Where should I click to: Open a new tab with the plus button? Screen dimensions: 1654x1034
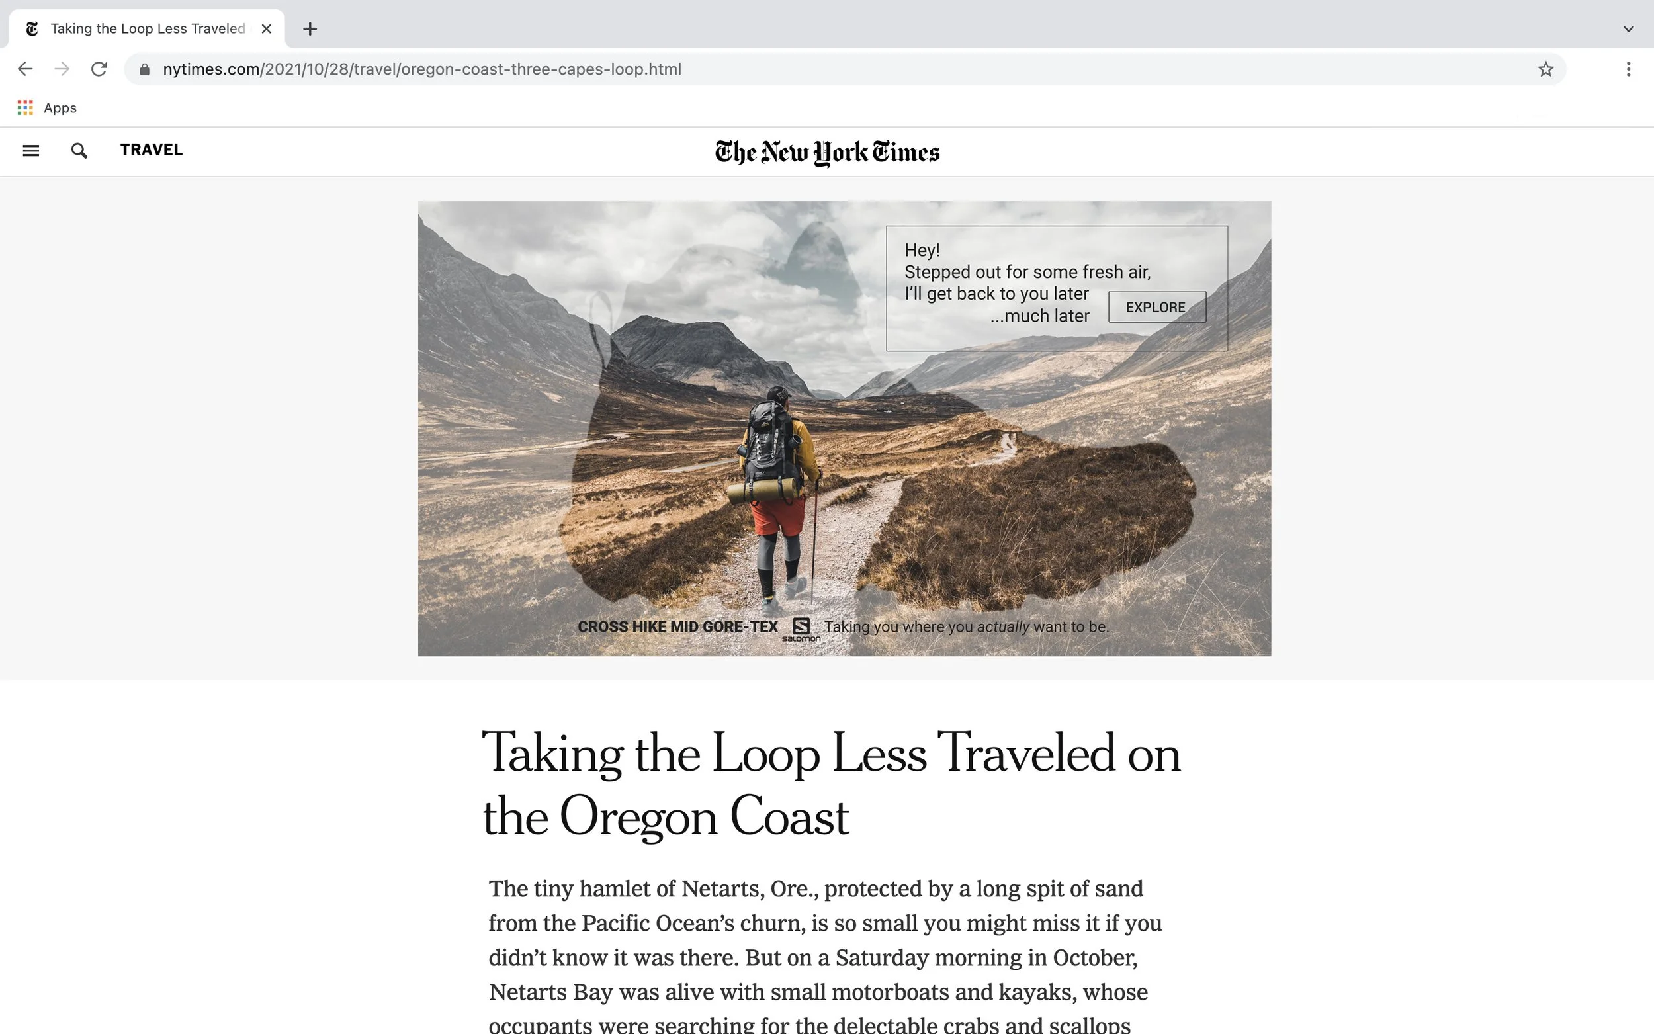[x=310, y=28]
